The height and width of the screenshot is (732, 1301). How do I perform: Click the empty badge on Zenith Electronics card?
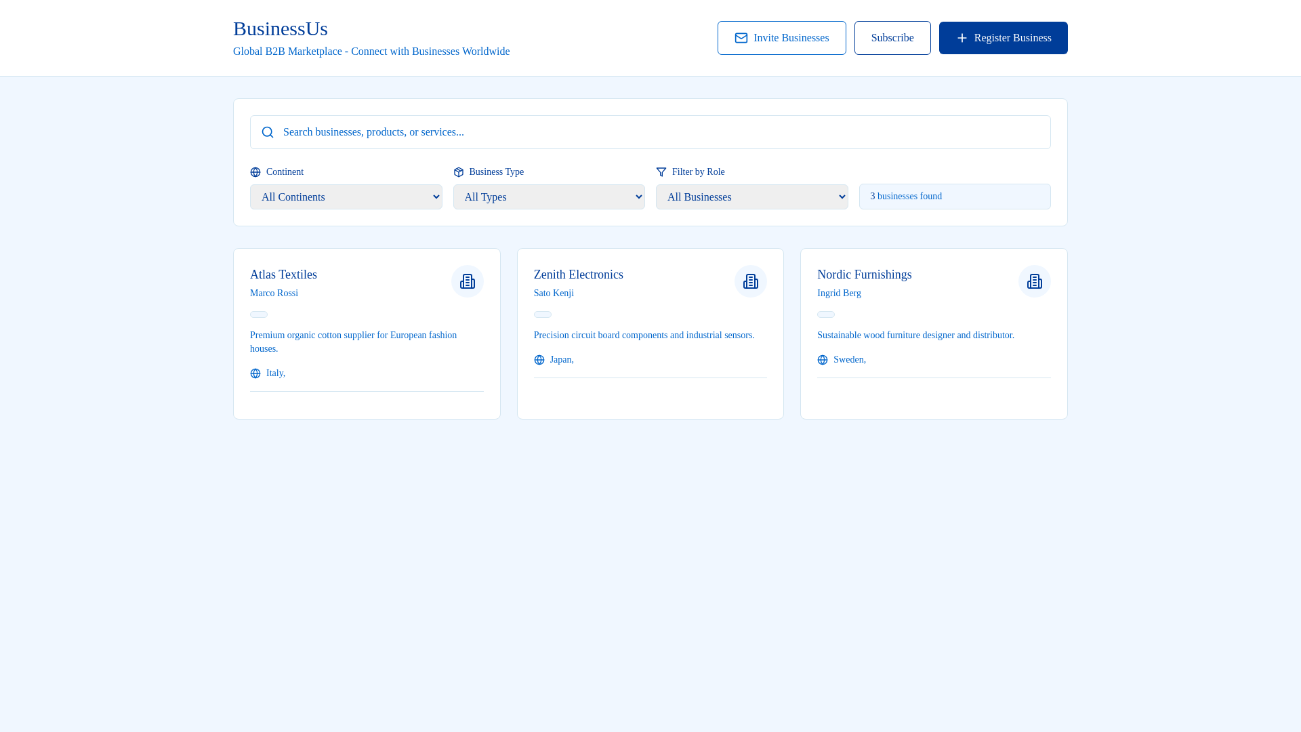[x=543, y=314]
